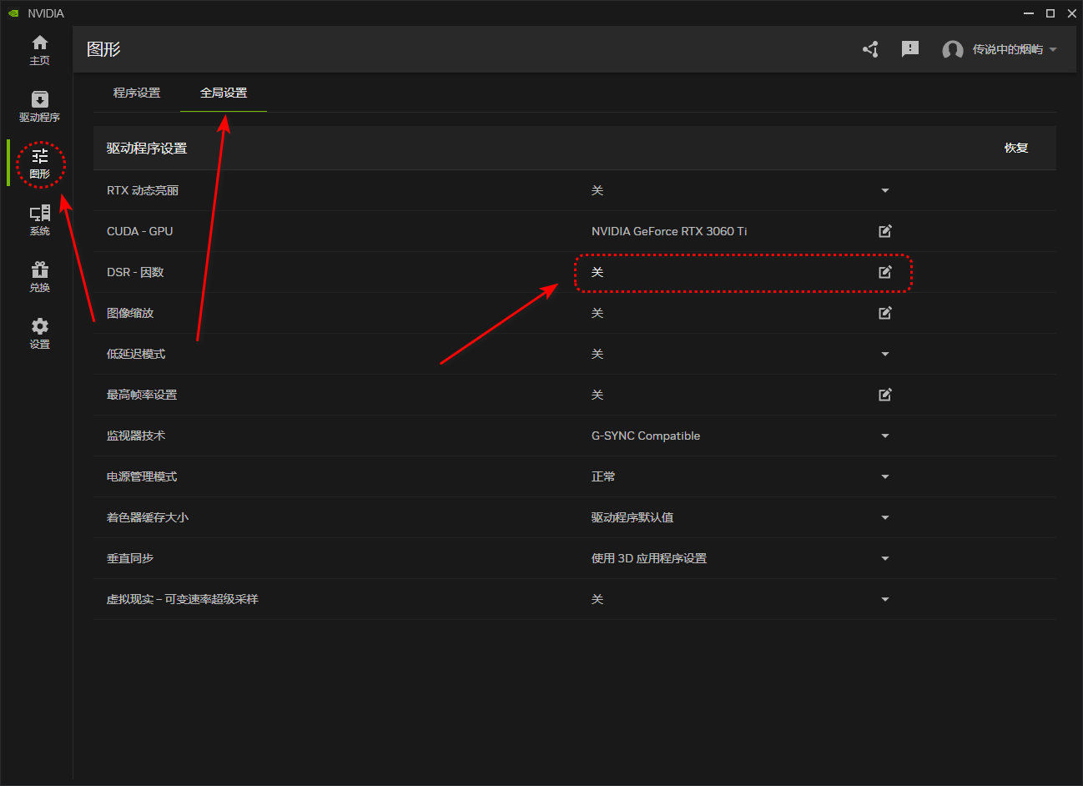Expand the 低延迟模式 dropdown arrow

point(885,354)
